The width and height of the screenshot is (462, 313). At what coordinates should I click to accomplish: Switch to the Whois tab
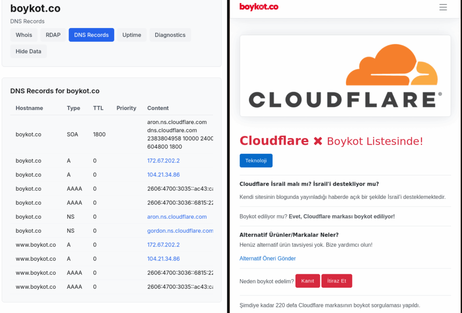click(24, 35)
